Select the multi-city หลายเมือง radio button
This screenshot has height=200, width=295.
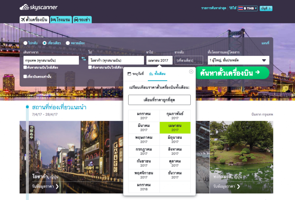[x=68, y=43]
